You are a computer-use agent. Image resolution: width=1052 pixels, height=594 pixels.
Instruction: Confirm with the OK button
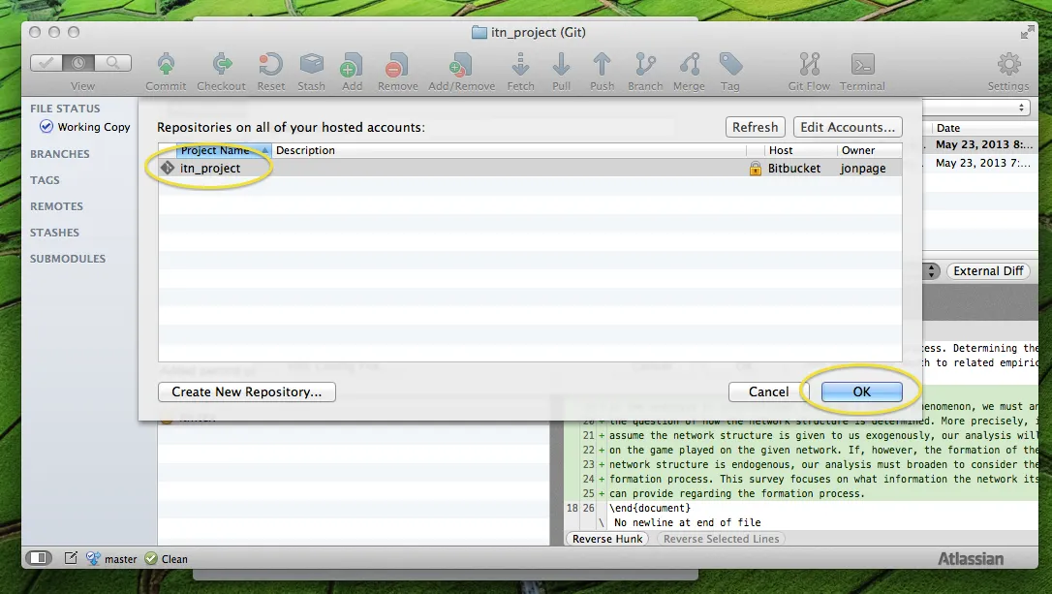(x=860, y=391)
